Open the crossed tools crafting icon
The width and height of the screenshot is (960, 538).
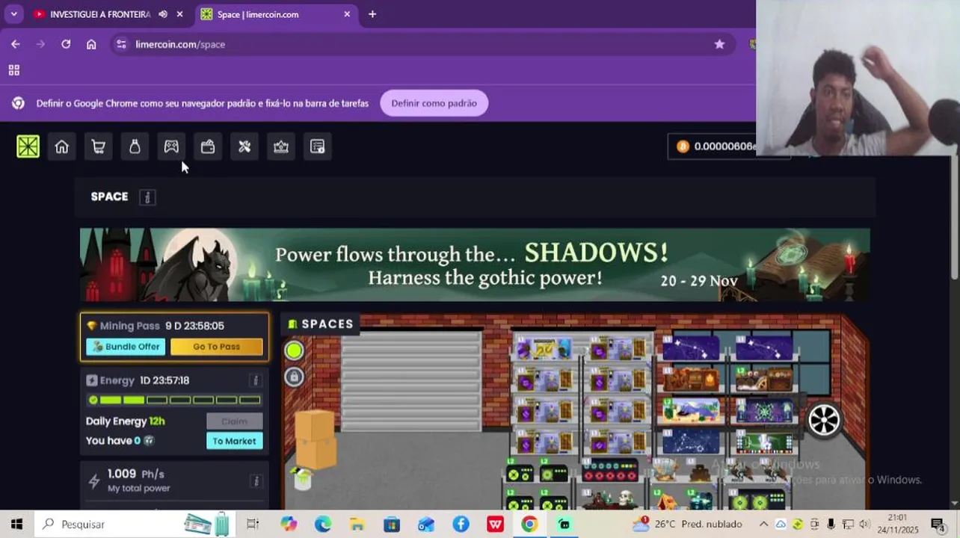click(x=244, y=146)
